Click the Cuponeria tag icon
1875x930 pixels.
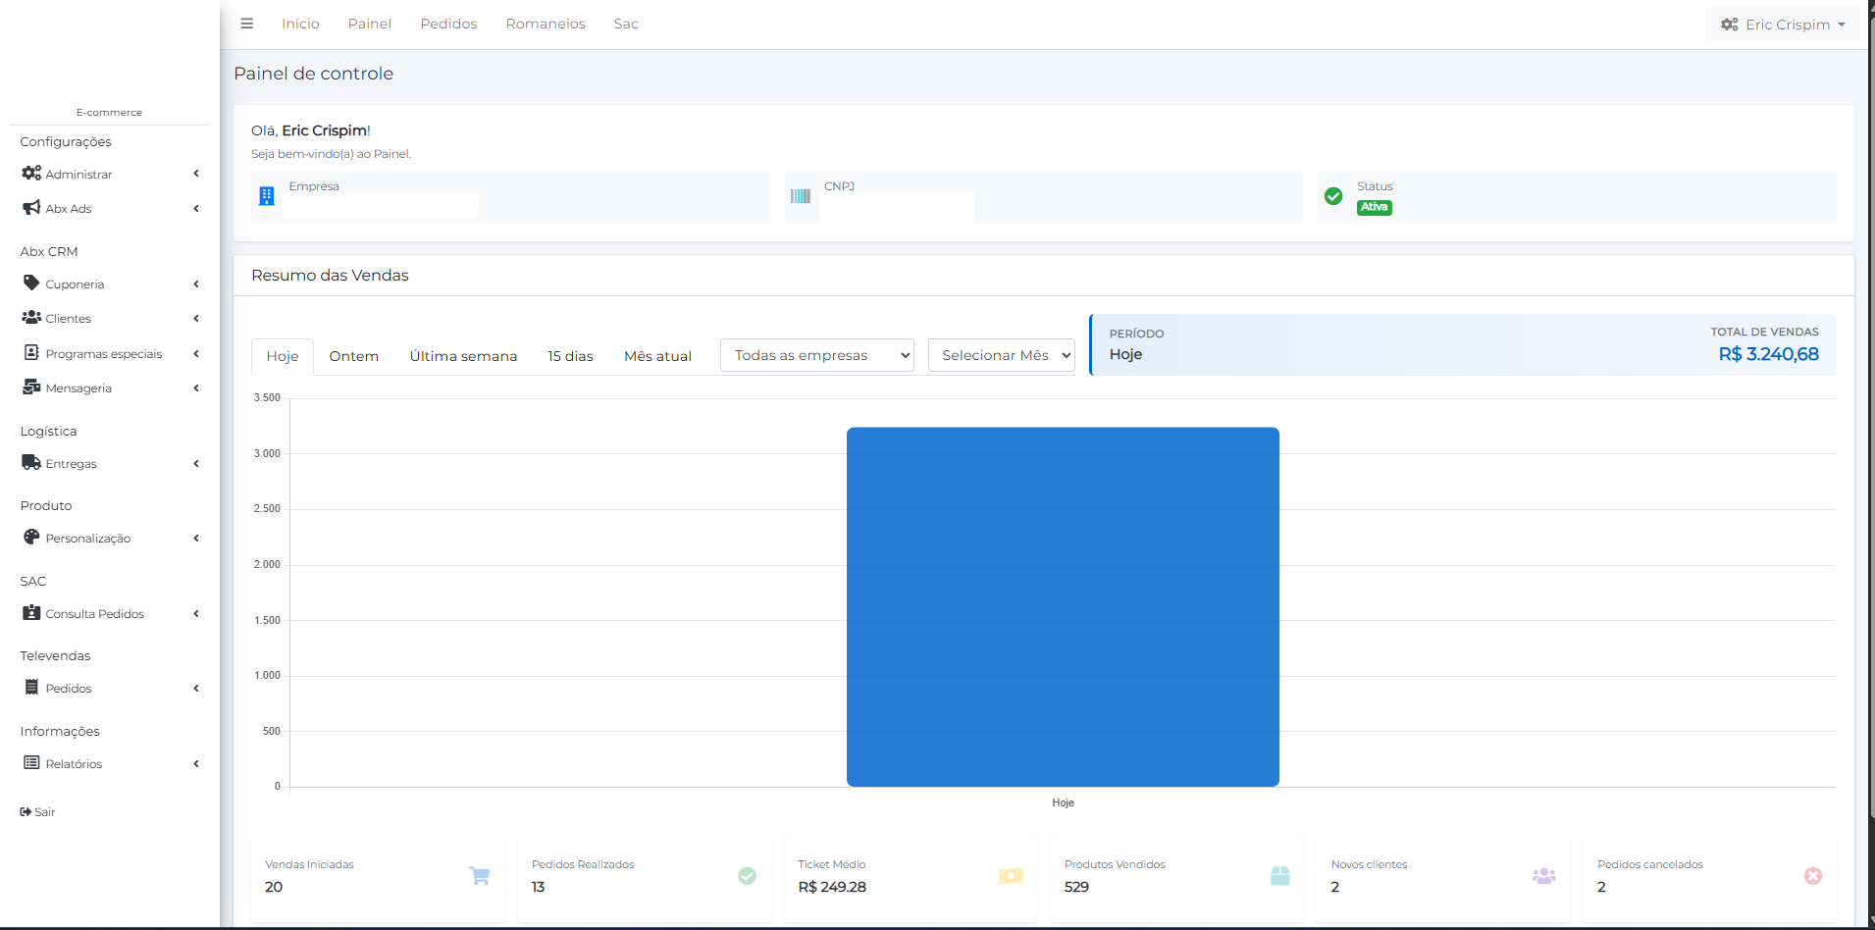31,284
